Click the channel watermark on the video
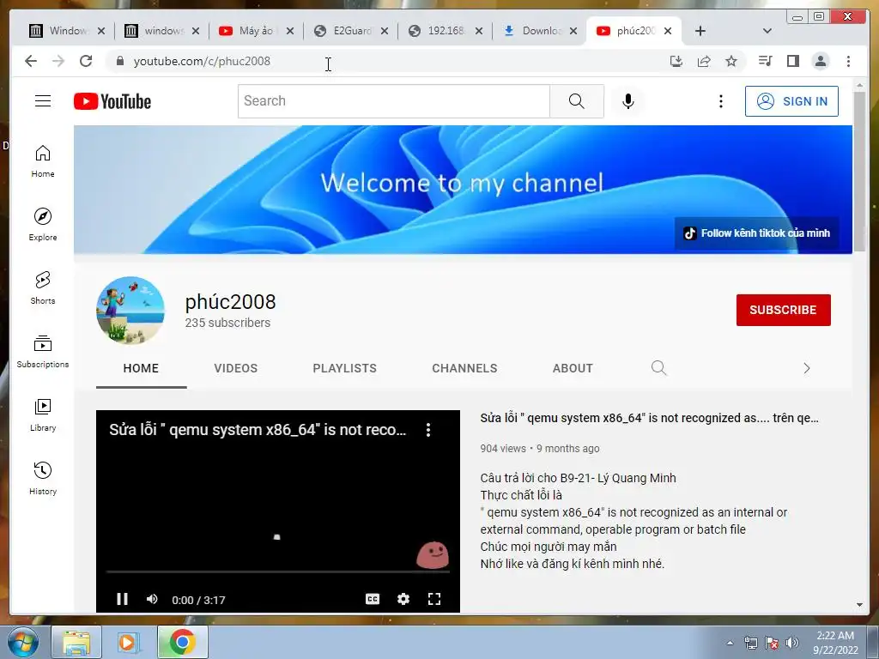The height and width of the screenshot is (659, 879). 433,555
